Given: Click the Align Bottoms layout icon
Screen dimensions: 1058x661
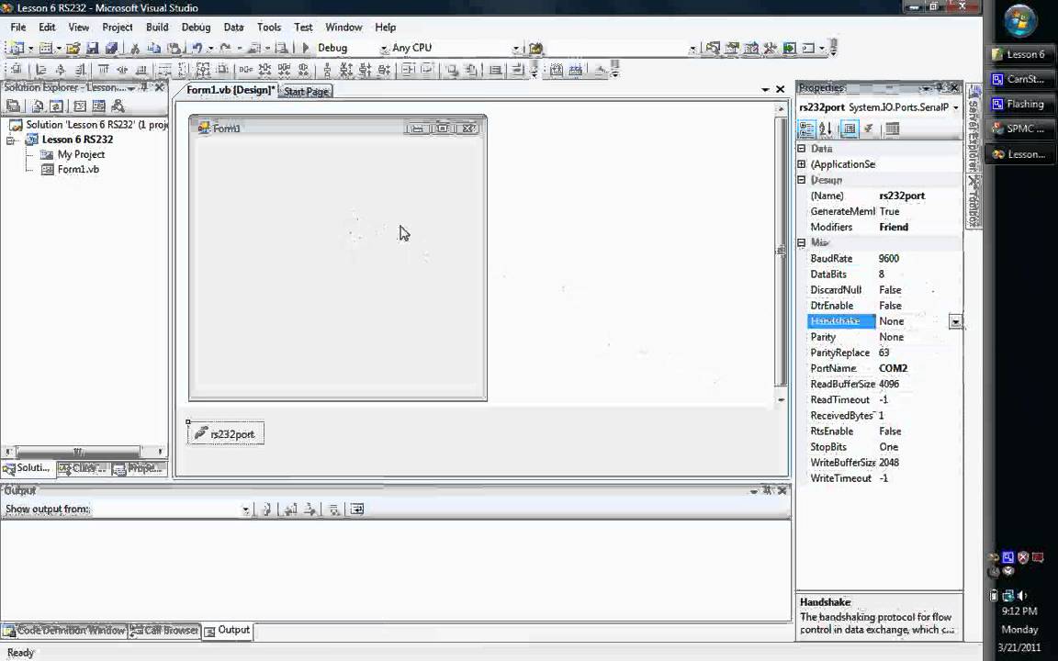Looking at the screenshot, I should coord(141,70).
